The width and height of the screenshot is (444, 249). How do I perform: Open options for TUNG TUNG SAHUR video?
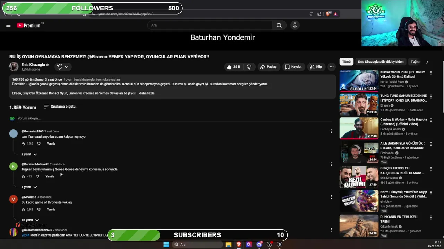[431, 96]
